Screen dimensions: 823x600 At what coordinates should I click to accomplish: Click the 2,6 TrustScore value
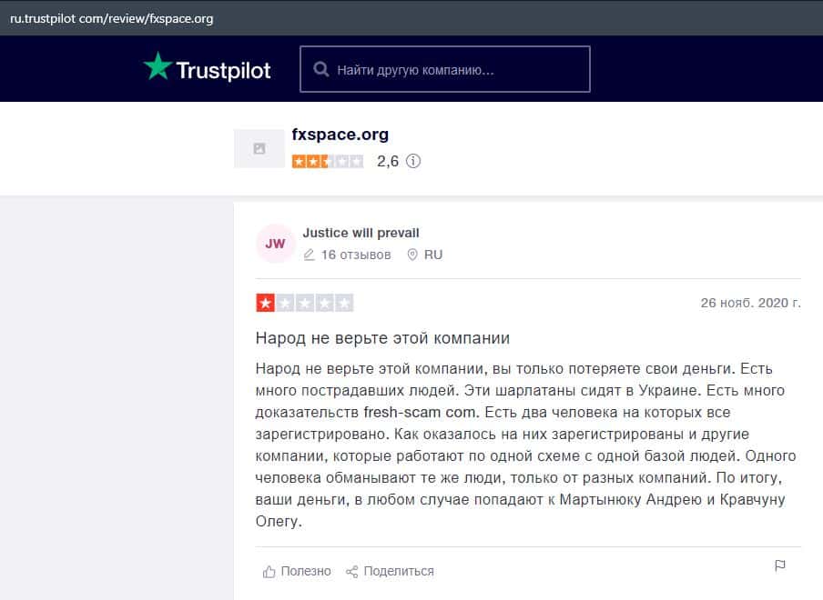388,161
